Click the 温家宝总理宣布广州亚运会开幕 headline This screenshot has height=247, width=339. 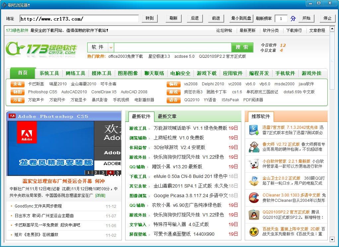63,181
